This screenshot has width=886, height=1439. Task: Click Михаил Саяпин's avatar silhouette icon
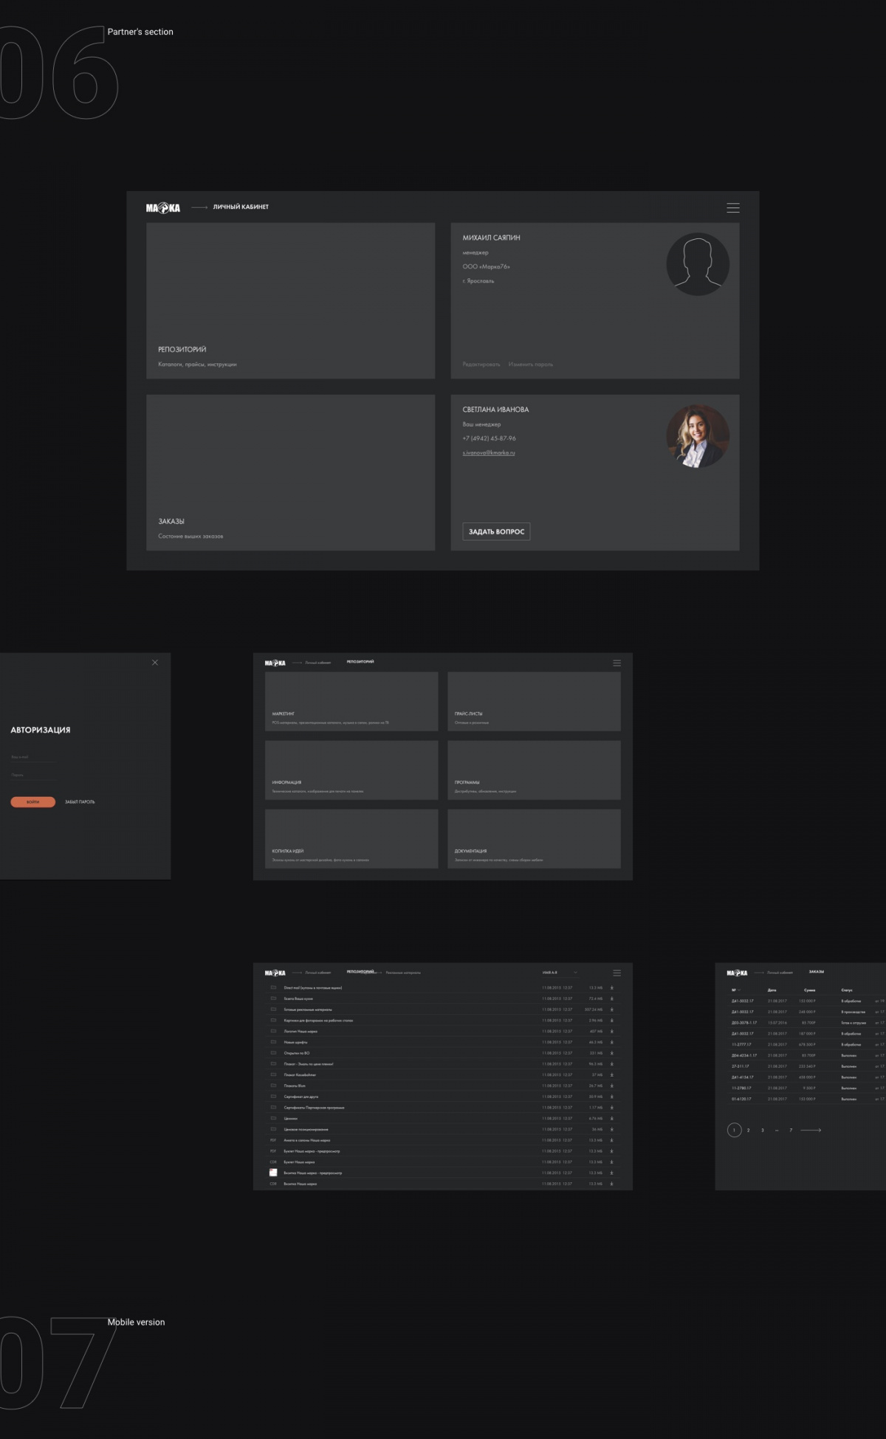pos(698,264)
